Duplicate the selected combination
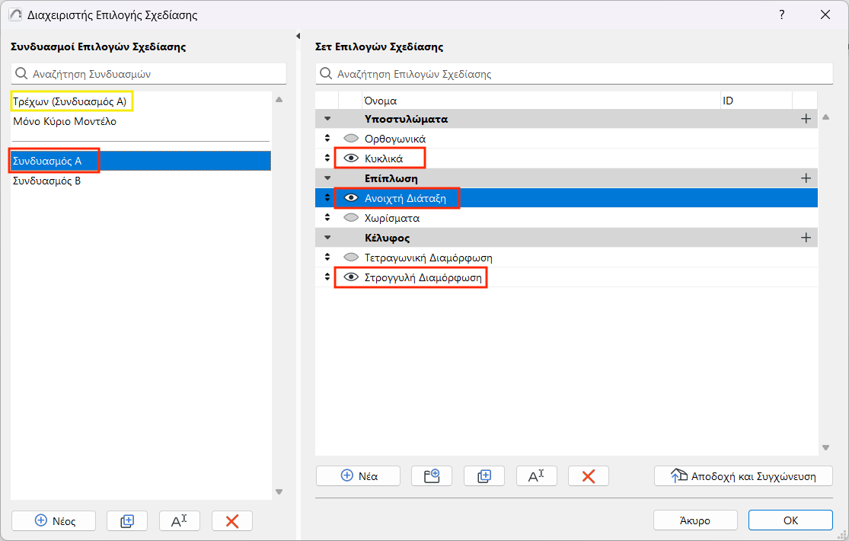This screenshot has width=849, height=541. tap(127, 521)
